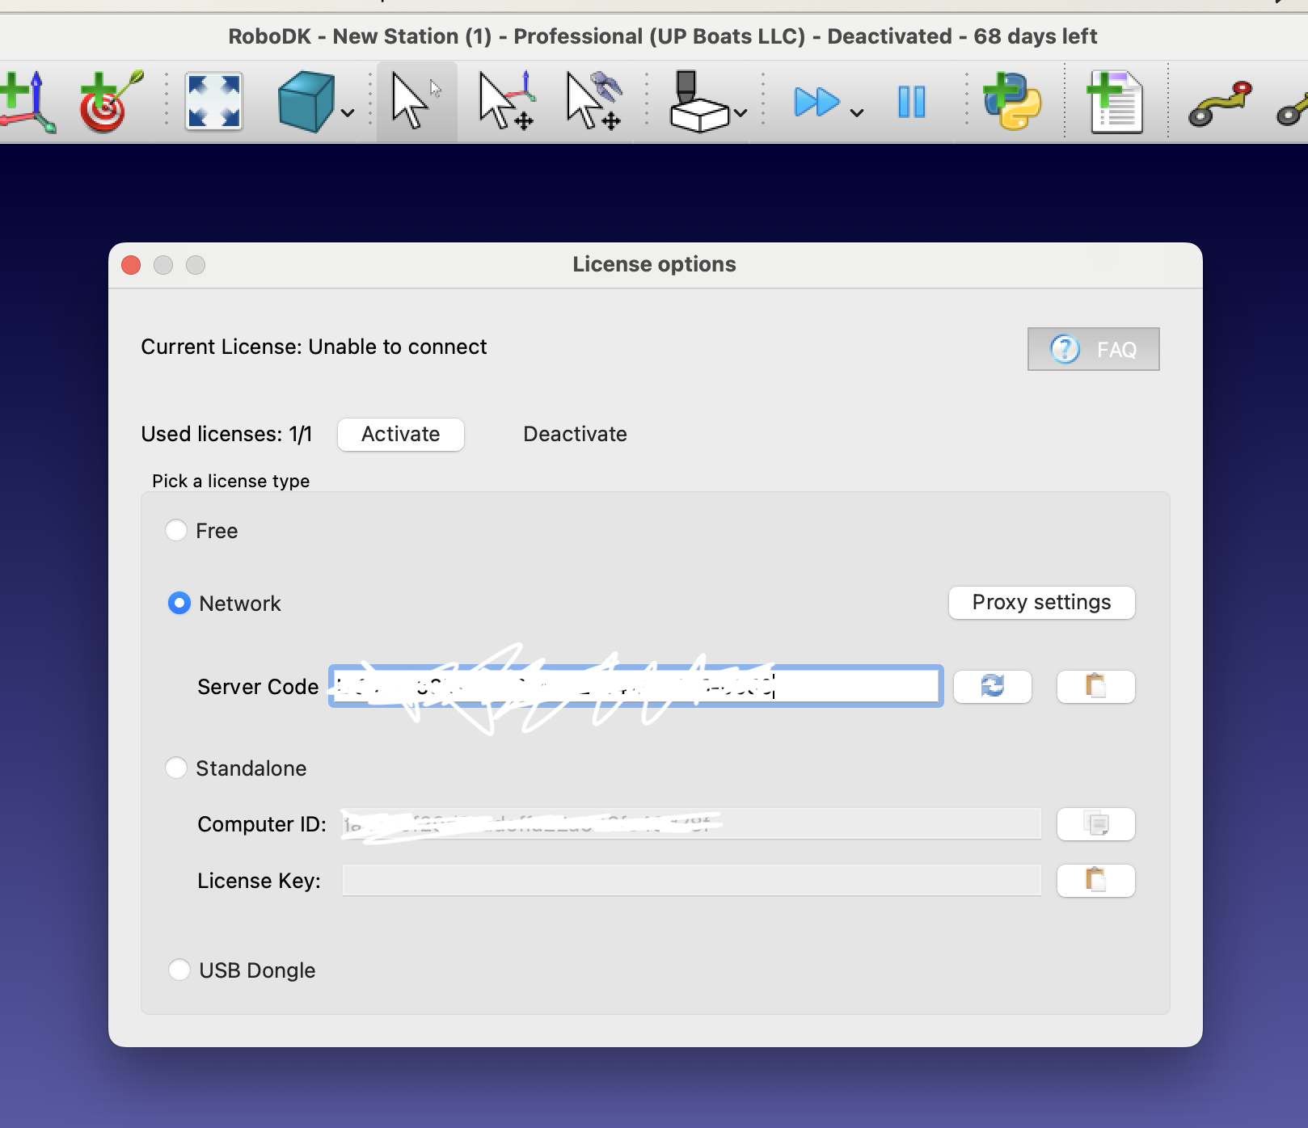Expand the simulation speed dropdown arrow
The height and width of the screenshot is (1128, 1308).
[857, 113]
